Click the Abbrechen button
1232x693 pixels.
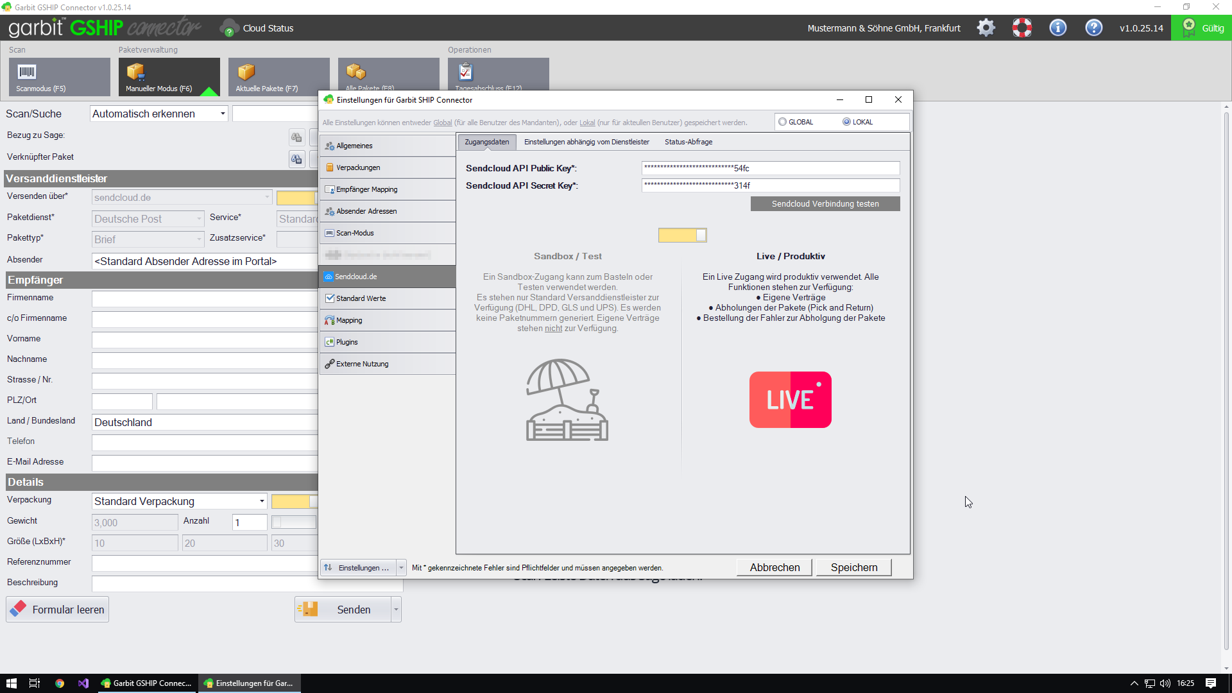[774, 567]
